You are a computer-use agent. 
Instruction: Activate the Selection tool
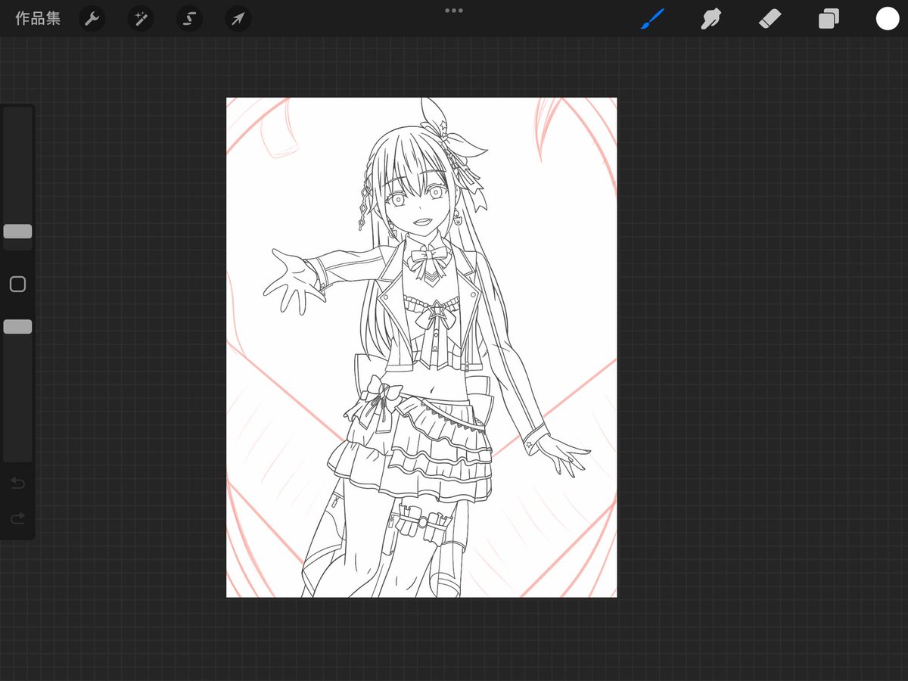tap(189, 19)
